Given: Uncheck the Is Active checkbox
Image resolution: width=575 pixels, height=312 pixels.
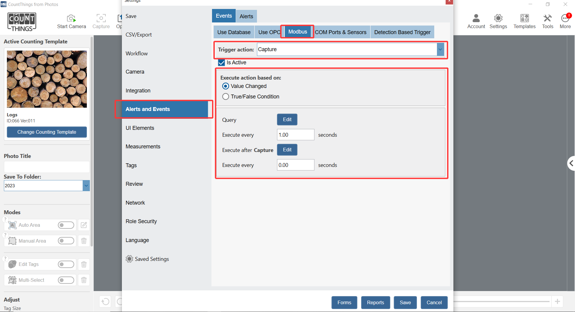Looking at the screenshot, I should click(222, 63).
